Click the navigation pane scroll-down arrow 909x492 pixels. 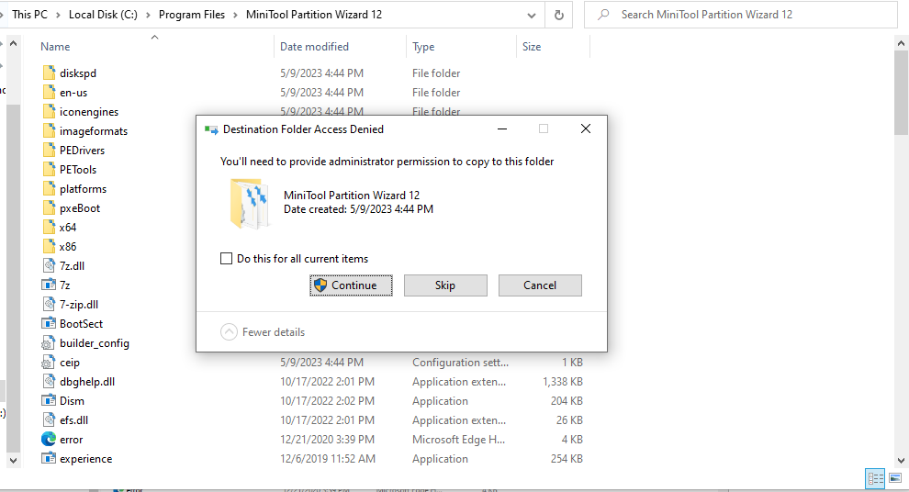(x=14, y=461)
